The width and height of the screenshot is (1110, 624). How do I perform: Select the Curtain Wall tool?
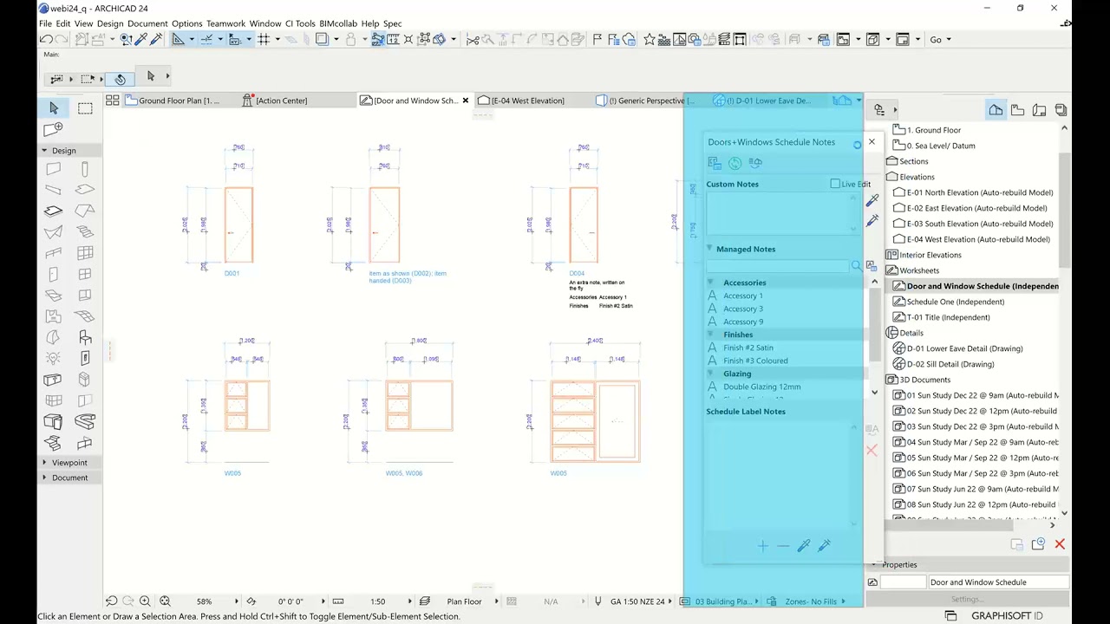tap(85, 253)
